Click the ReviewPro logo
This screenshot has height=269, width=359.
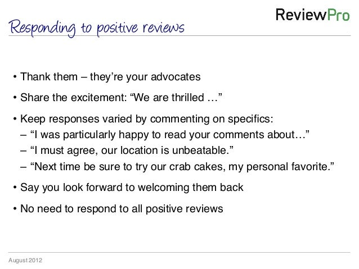point(313,15)
